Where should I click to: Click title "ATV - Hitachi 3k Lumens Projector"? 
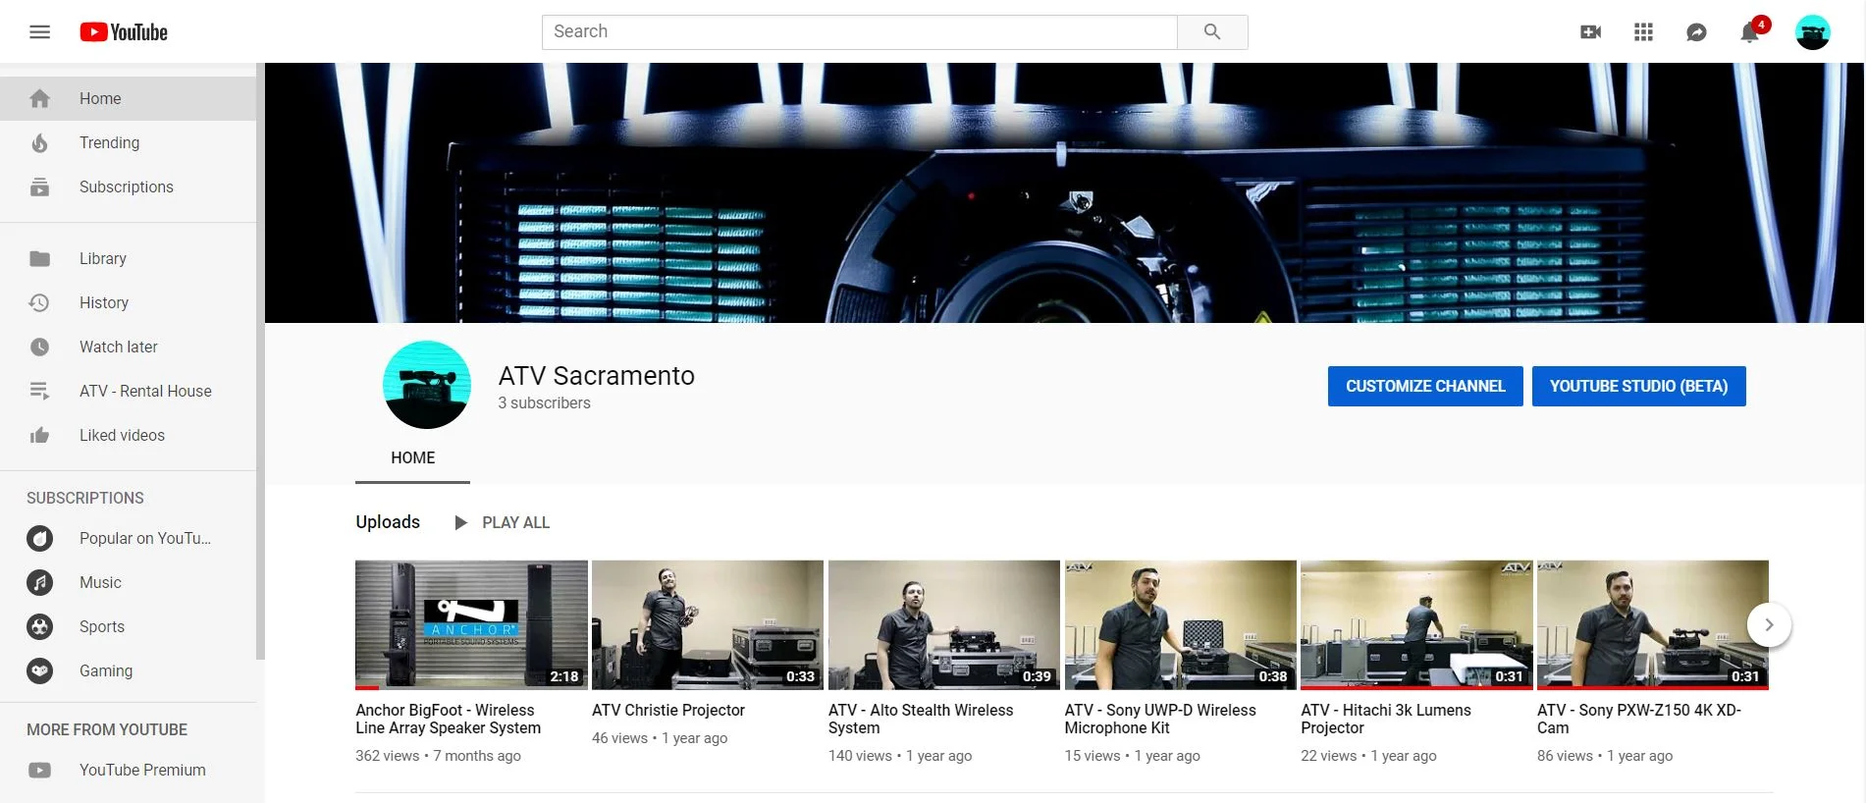(x=1386, y=719)
